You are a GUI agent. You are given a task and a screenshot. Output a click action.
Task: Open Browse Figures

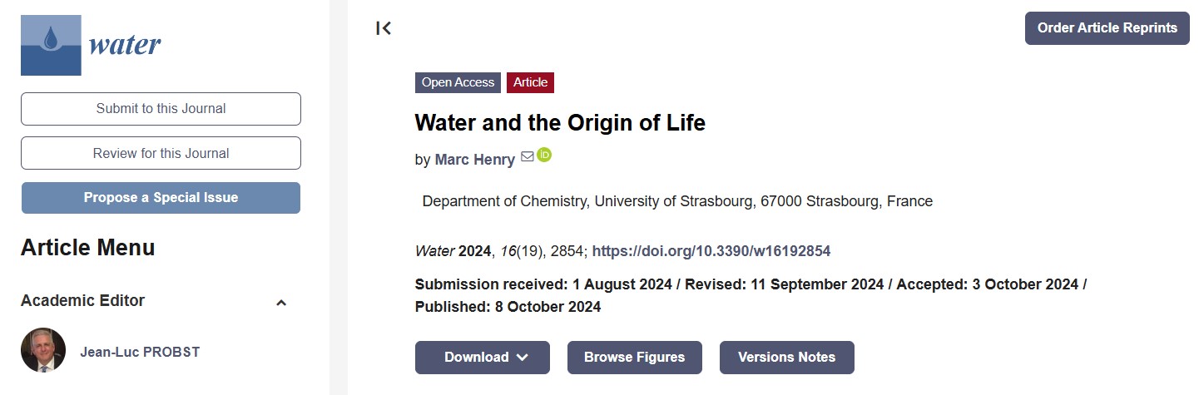[634, 358]
